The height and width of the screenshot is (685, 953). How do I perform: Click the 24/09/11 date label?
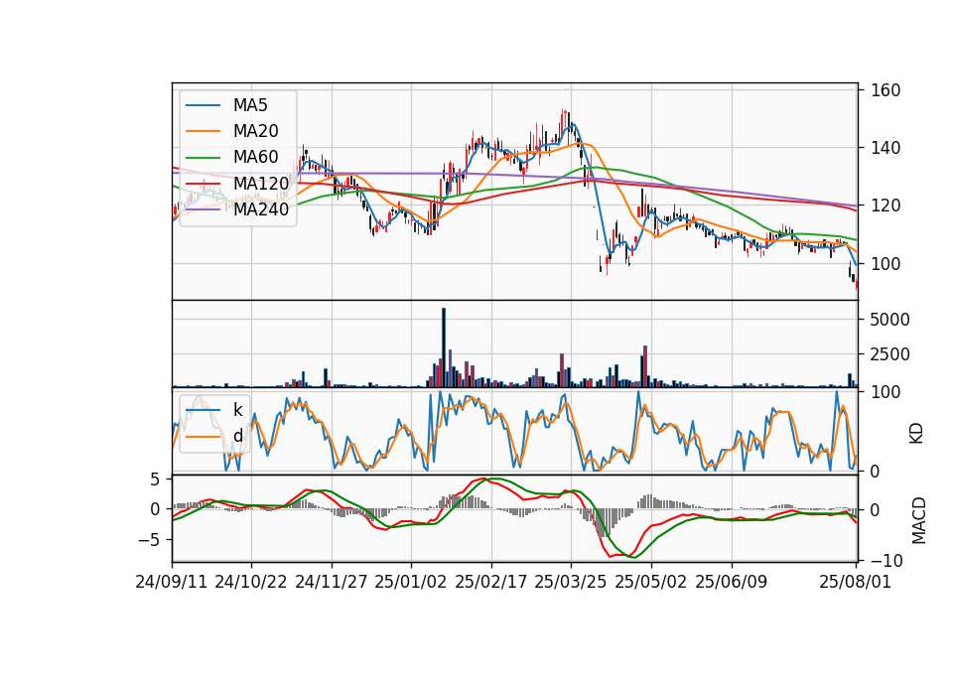[172, 582]
